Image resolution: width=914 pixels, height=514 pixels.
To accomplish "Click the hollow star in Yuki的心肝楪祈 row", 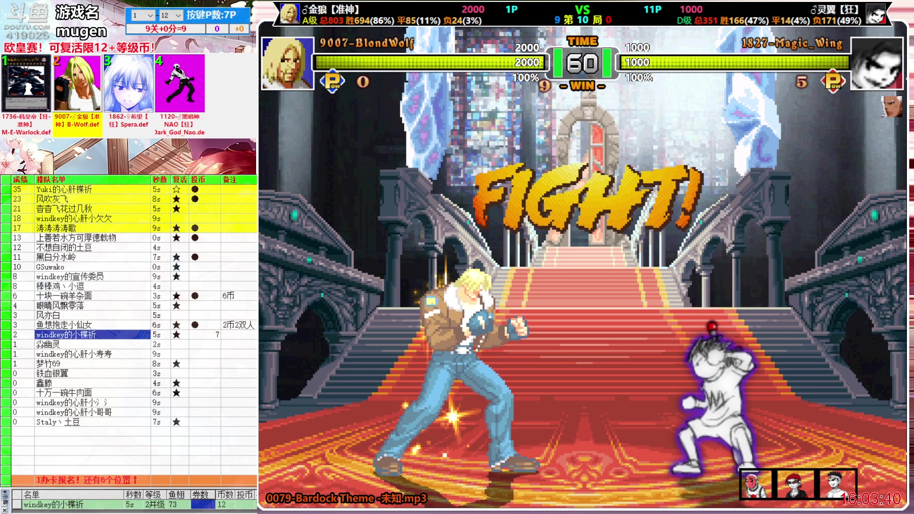I will [176, 189].
